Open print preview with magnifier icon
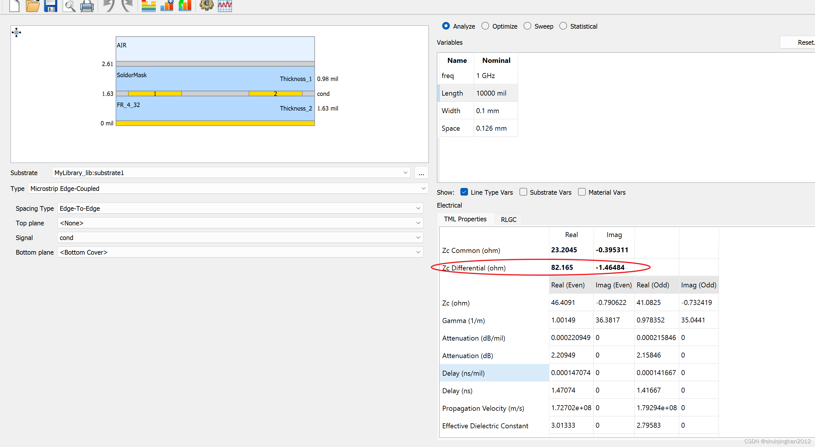Viewport: 815px width, 447px height. (x=69, y=5)
